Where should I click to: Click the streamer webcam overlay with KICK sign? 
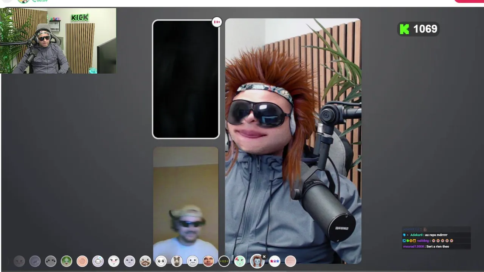[x=58, y=41]
